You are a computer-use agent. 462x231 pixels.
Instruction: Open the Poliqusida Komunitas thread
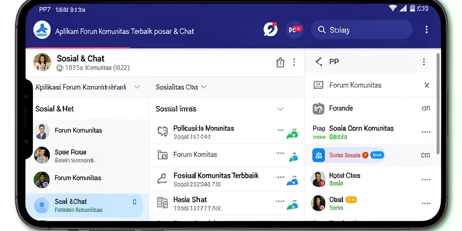coord(226,132)
